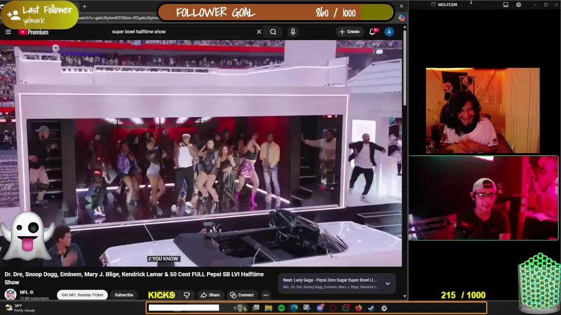Open the account avatar menu
The height and width of the screenshot is (315, 561).
tap(389, 31)
